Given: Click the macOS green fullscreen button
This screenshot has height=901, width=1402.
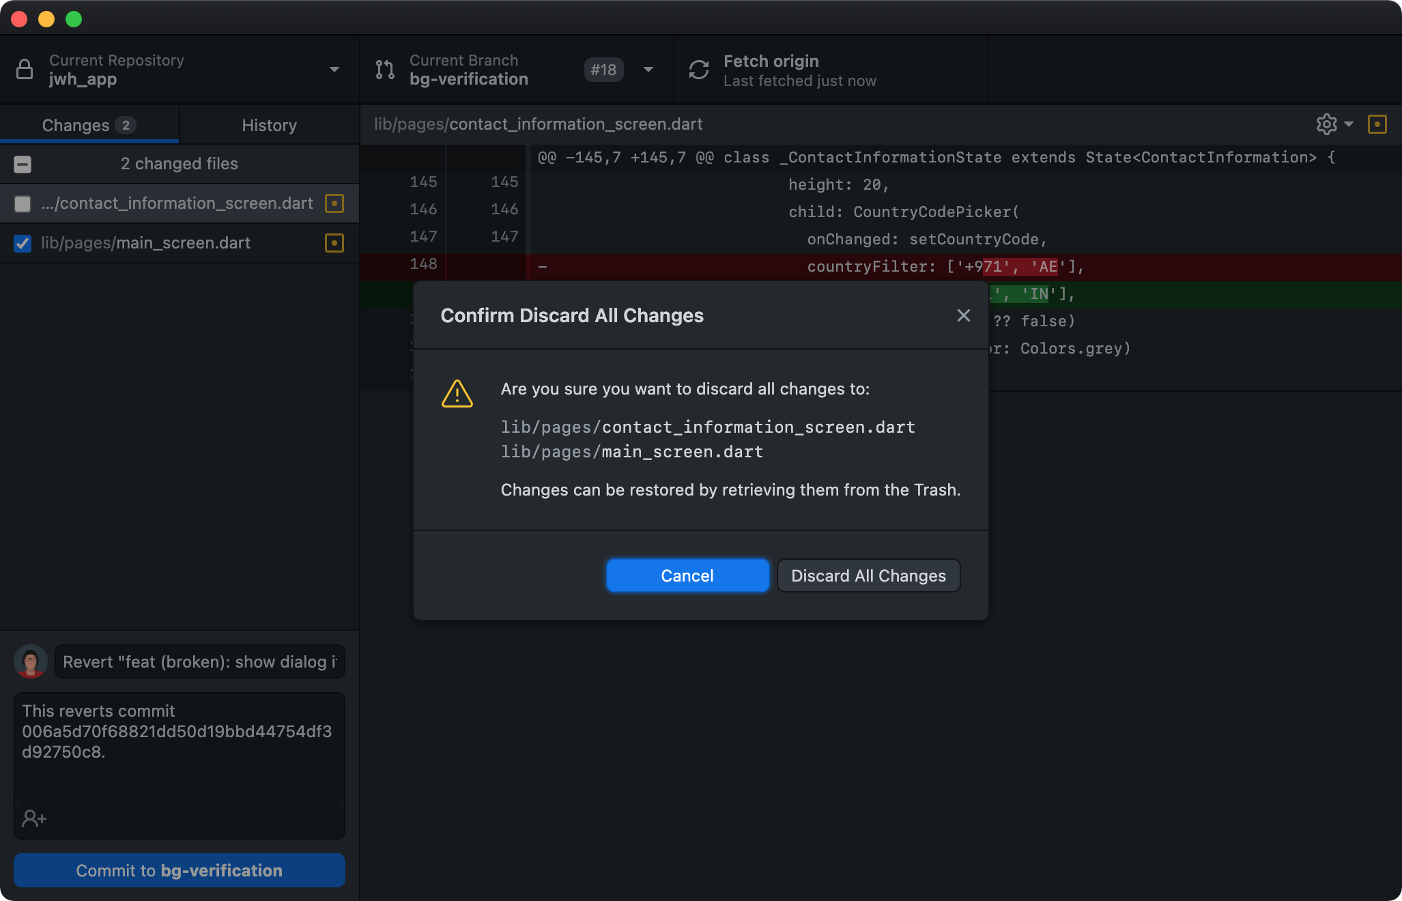Looking at the screenshot, I should click(74, 19).
